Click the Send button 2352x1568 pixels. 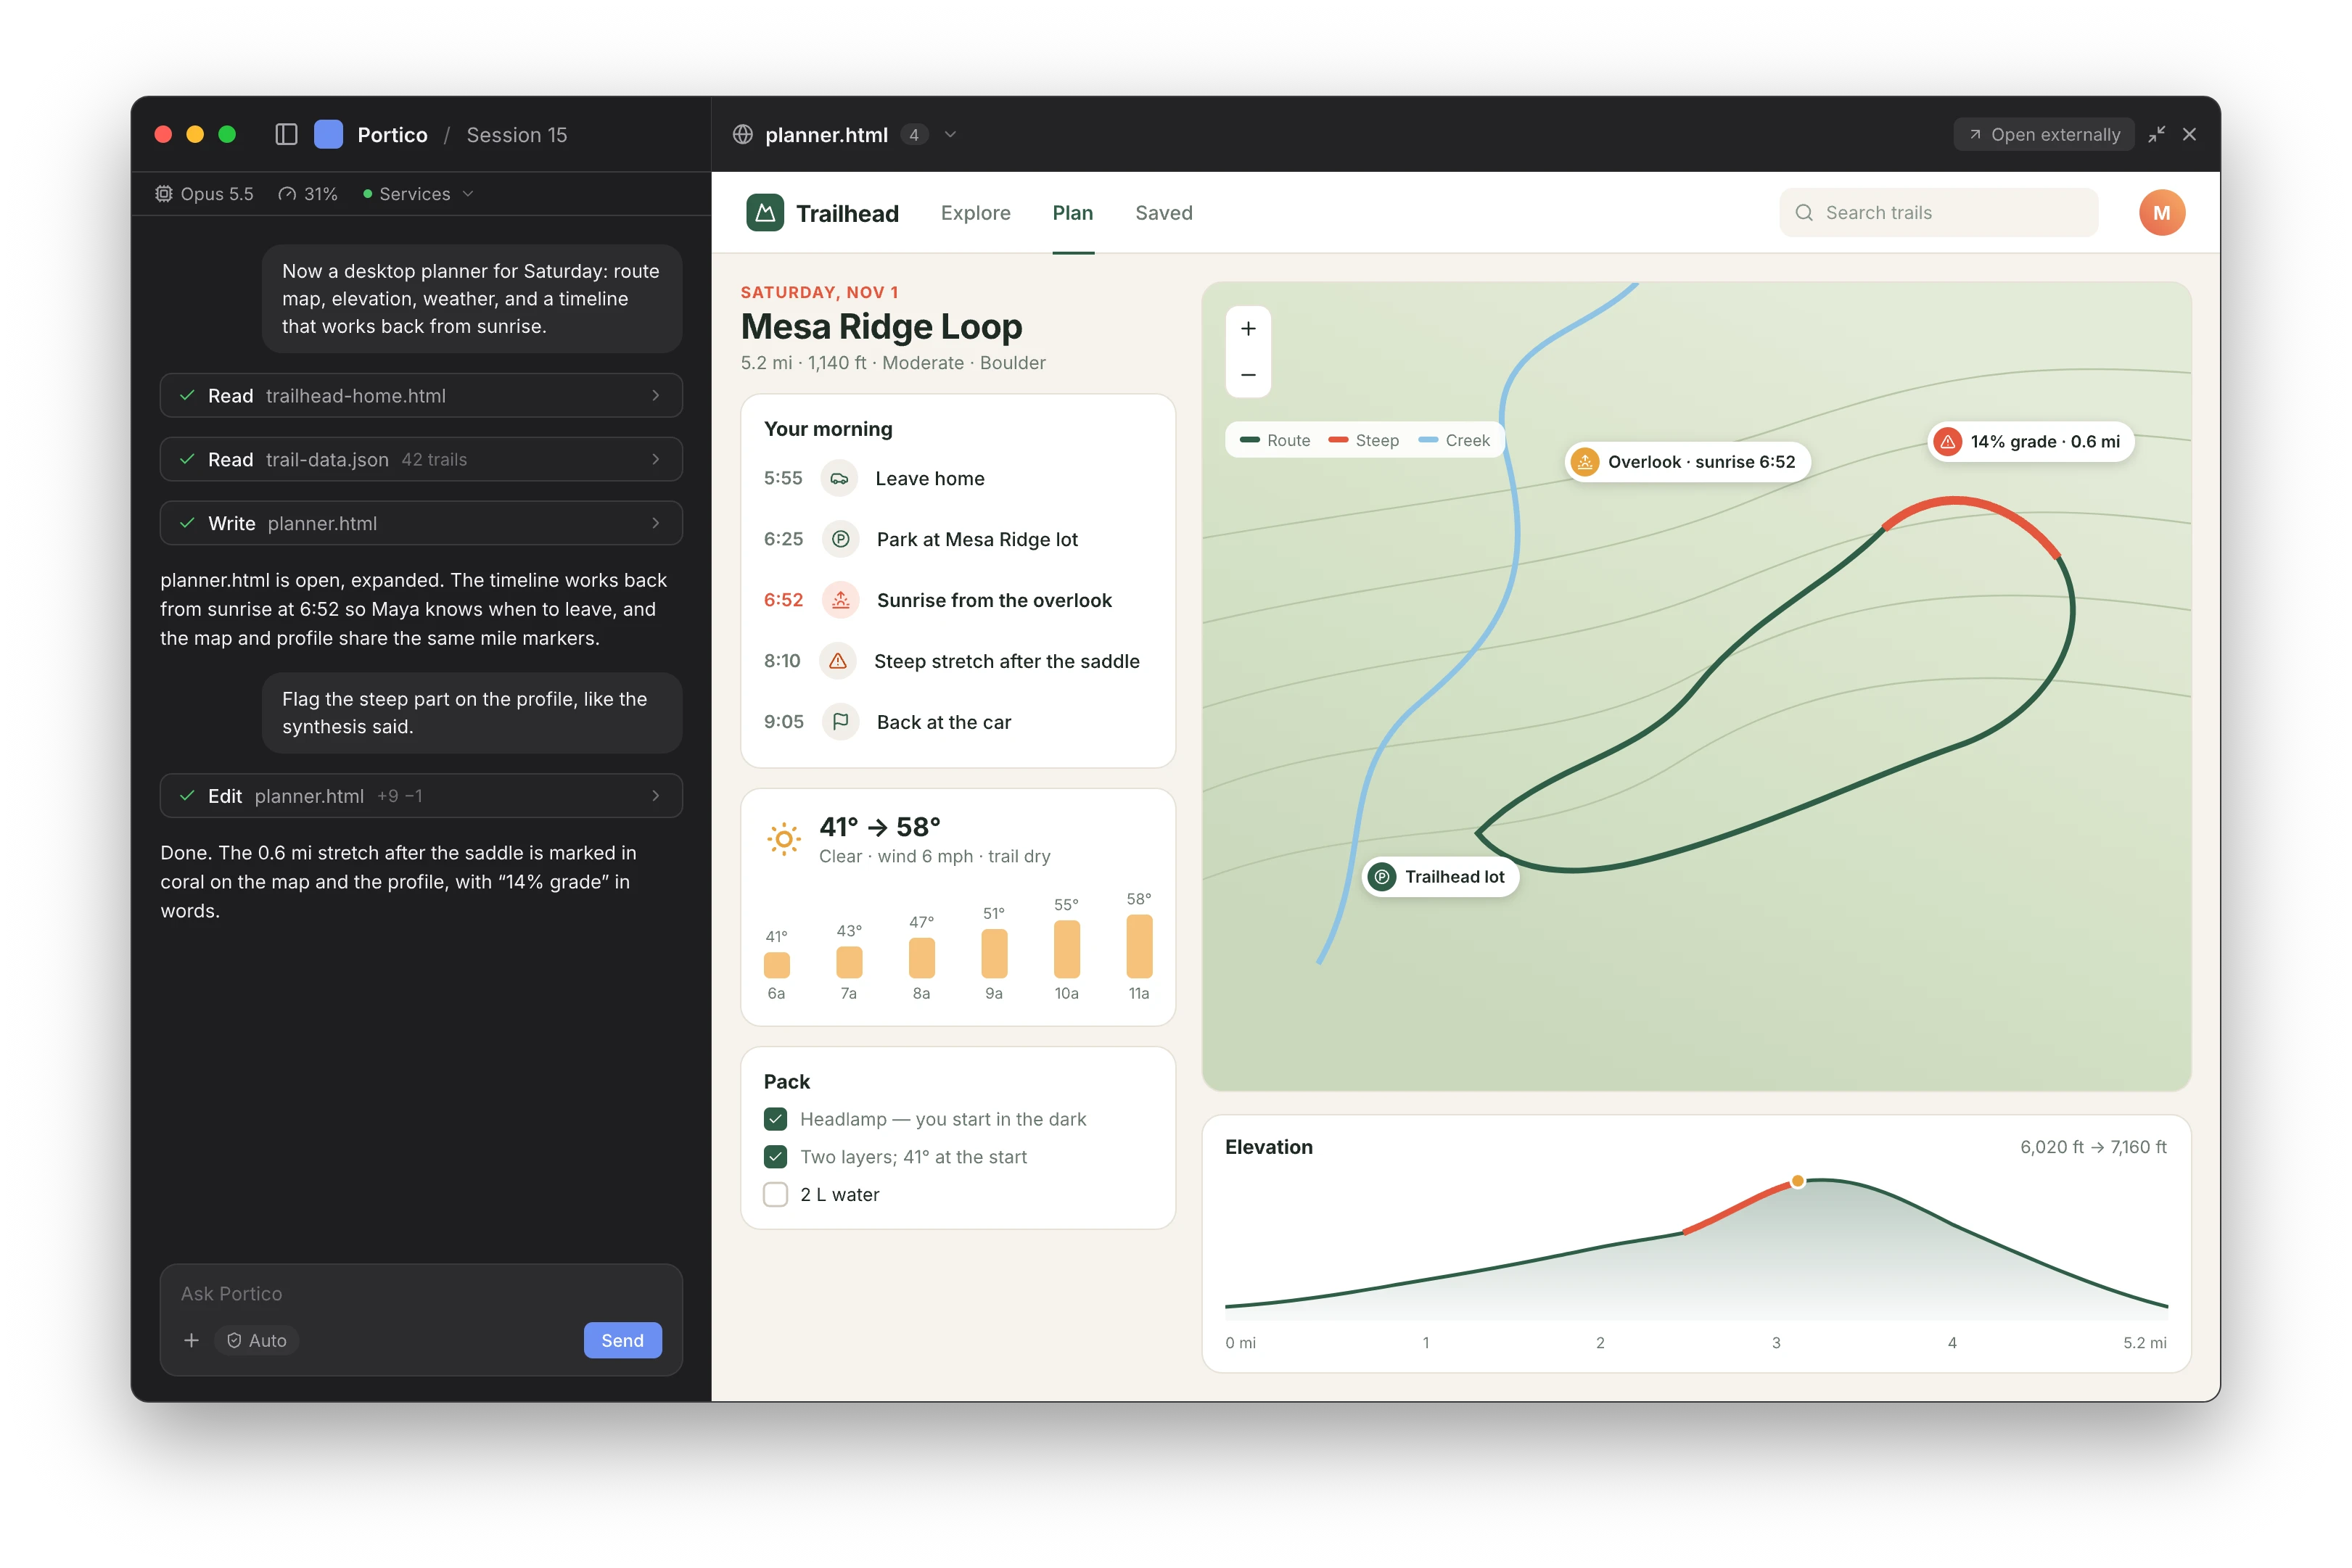click(622, 1340)
